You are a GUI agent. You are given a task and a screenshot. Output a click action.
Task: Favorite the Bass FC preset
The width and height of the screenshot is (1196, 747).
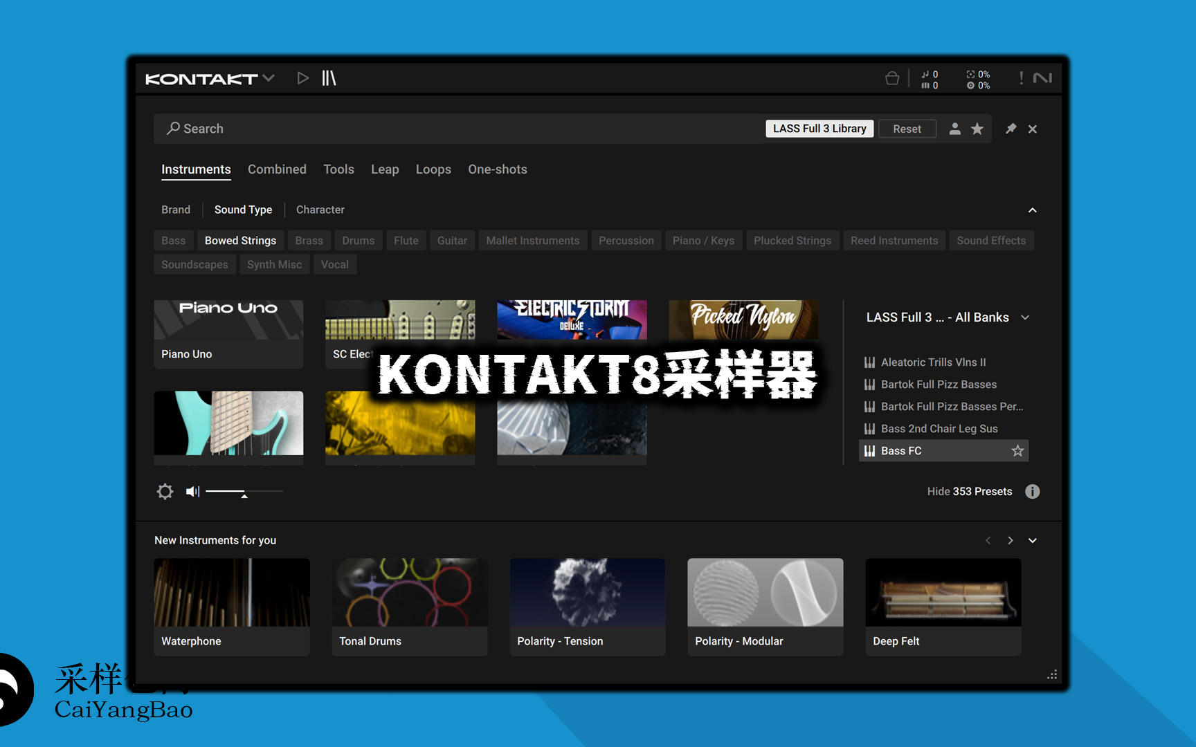pyautogui.click(x=1017, y=451)
